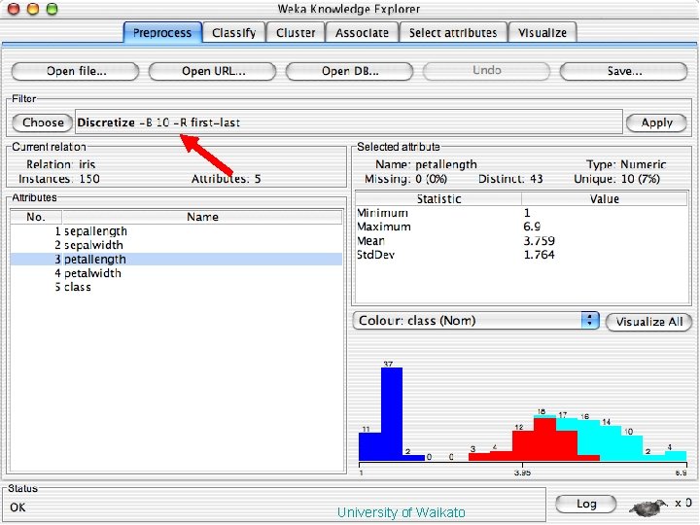Select the petalwidth attribute row
This screenshot has height=525, width=700.
pos(176,273)
